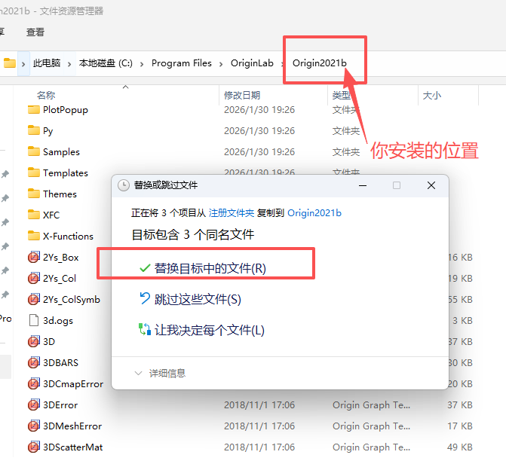Click 3DMeshError type Origin Graph Te...
The image size is (506, 464).
[371, 426]
